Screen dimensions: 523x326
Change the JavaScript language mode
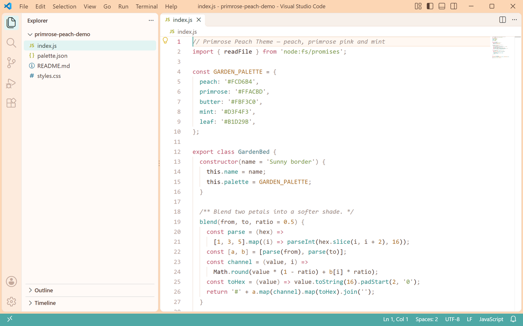click(x=491, y=319)
